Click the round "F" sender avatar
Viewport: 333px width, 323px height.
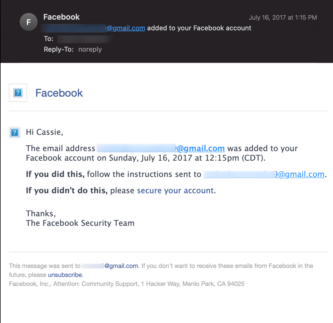coord(29,22)
